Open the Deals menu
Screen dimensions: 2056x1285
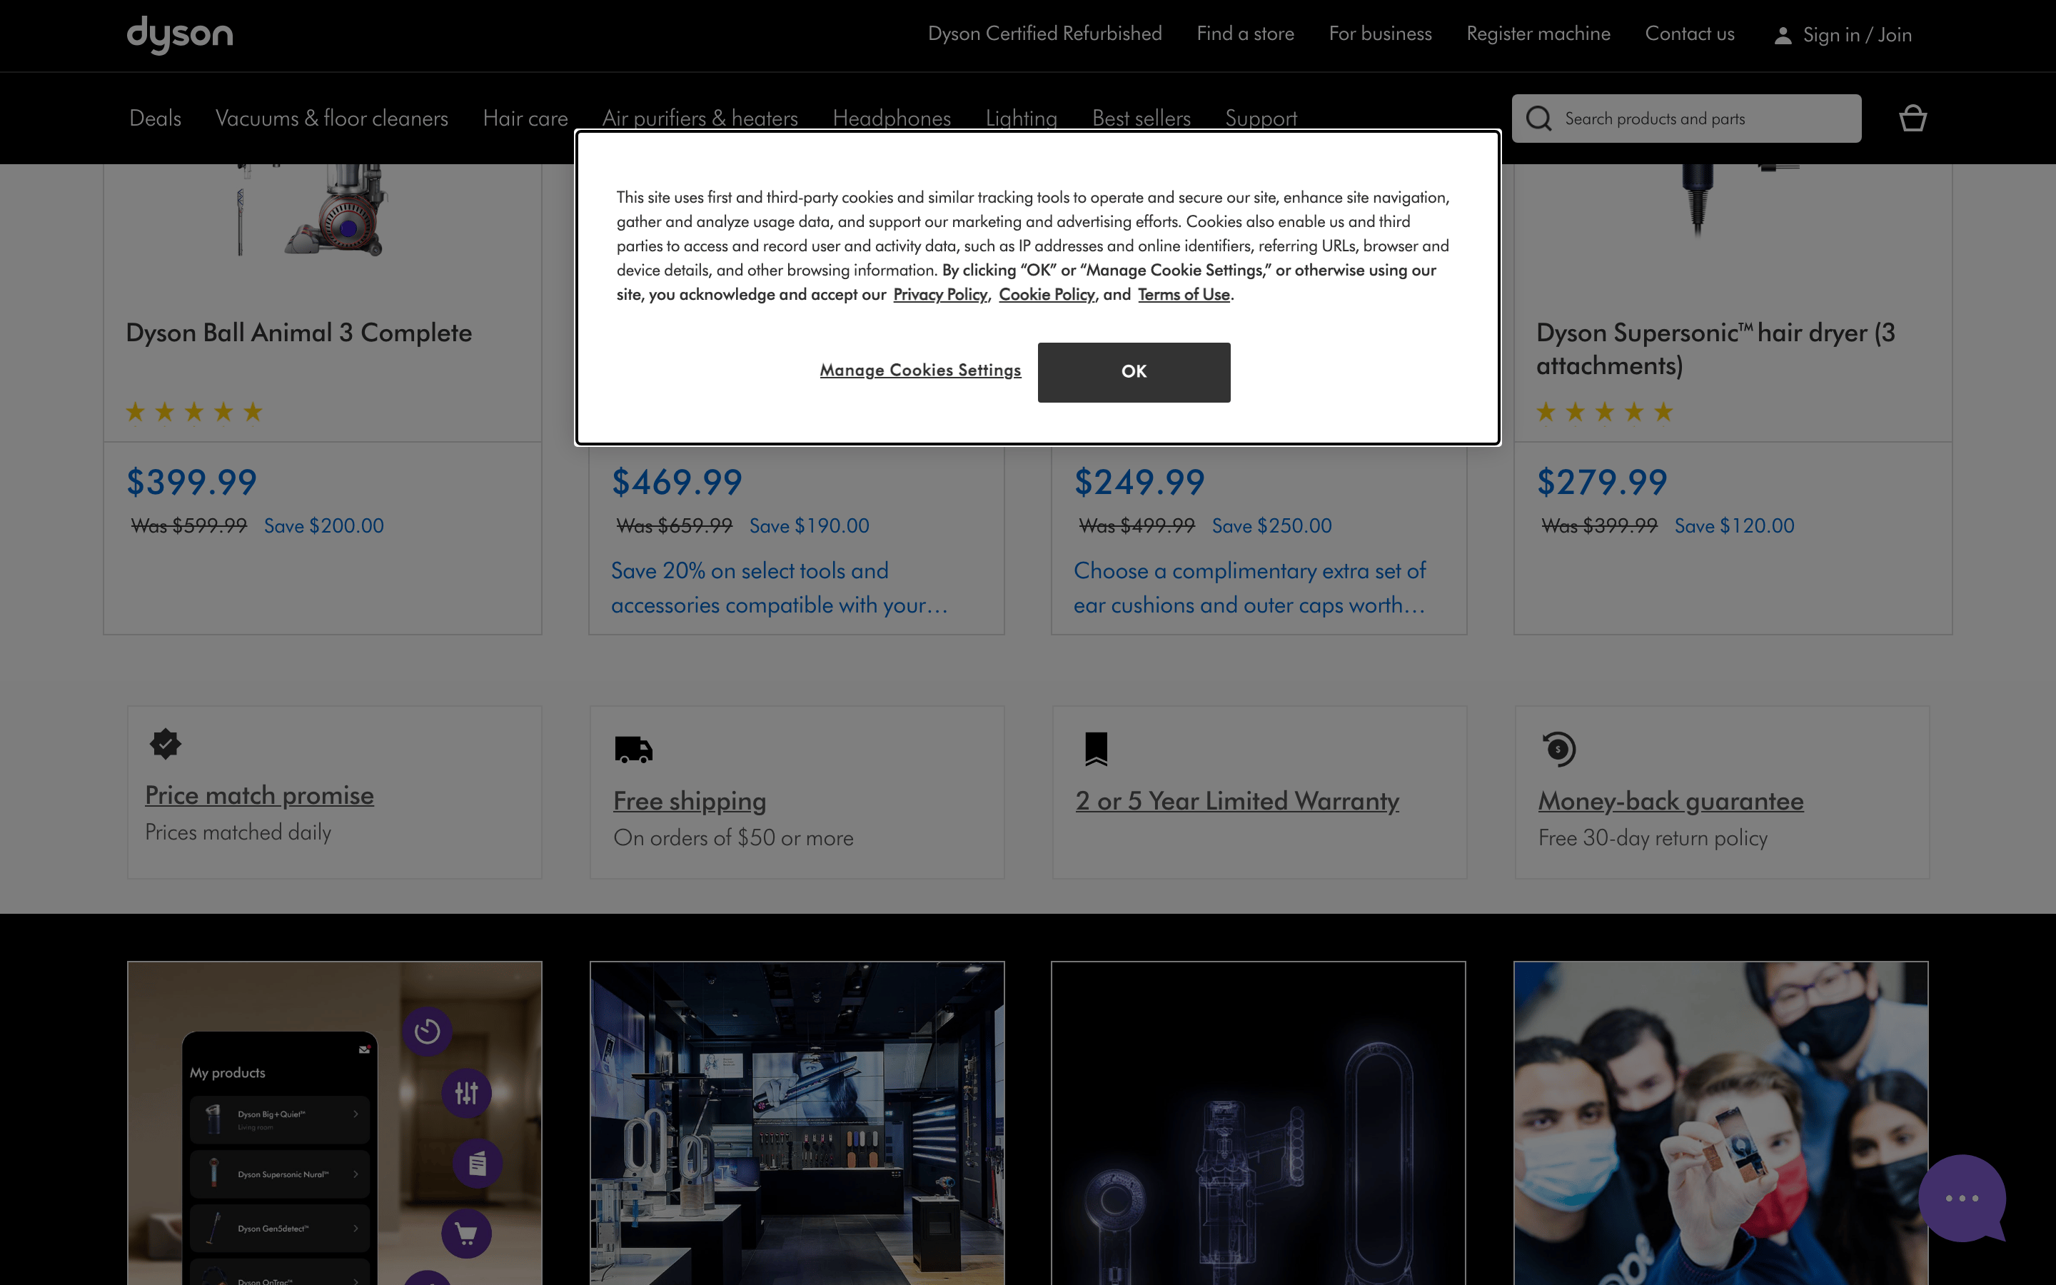[156, 118]
